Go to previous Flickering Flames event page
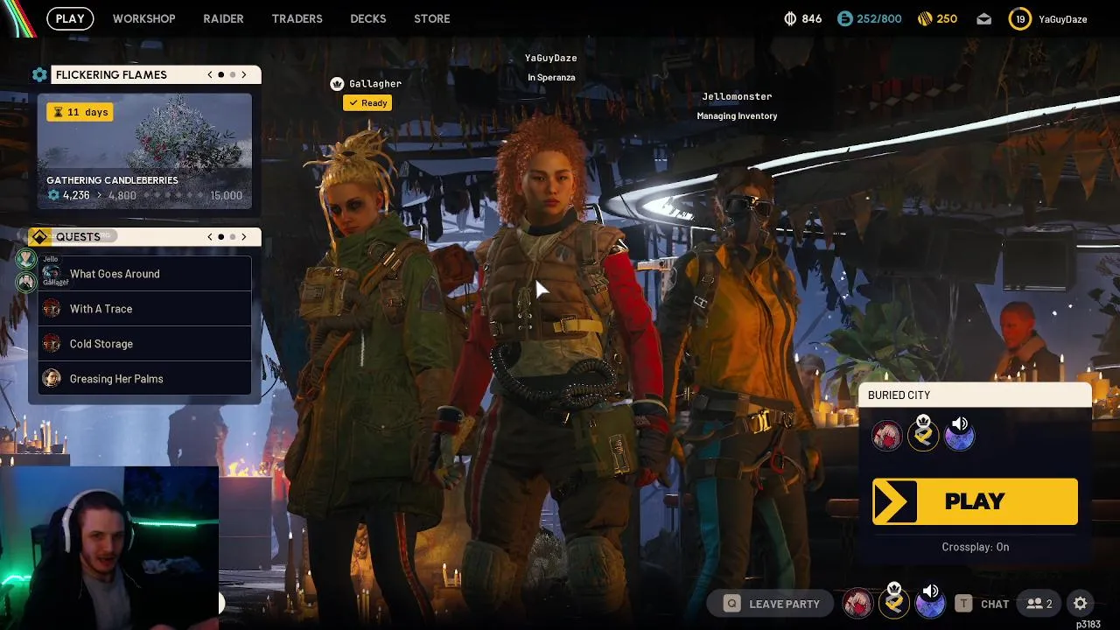The image size is (1120, 630). pyautogui.click(x=210, y=74)
